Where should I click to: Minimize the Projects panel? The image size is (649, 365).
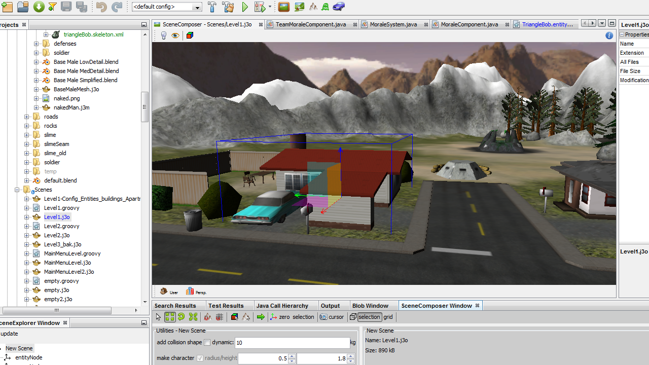144,24
